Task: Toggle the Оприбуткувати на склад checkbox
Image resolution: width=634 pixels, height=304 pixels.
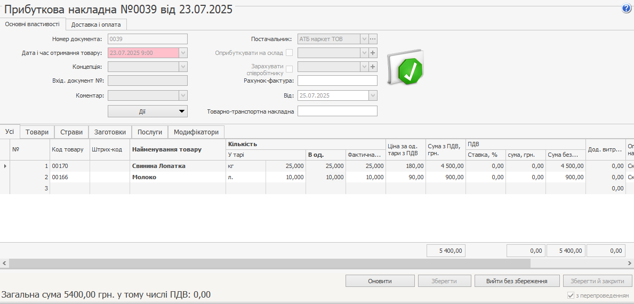Action: pos(290,53)
